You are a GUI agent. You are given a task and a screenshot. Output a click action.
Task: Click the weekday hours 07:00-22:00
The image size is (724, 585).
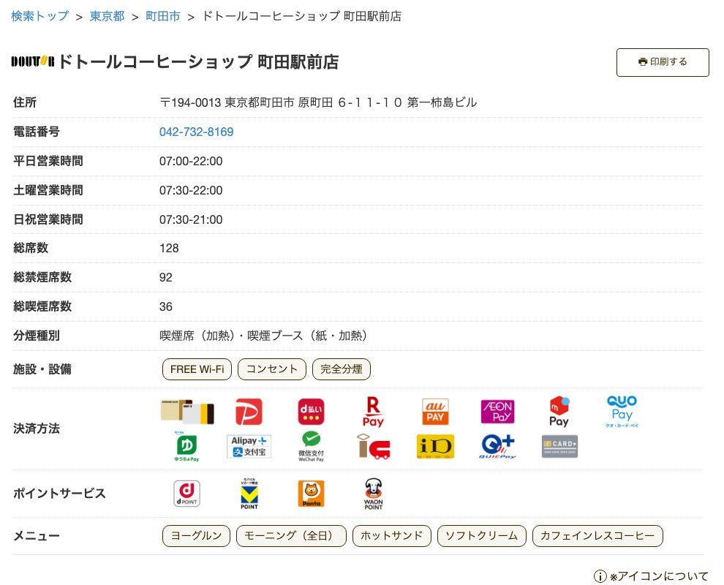tap(191, 161)
